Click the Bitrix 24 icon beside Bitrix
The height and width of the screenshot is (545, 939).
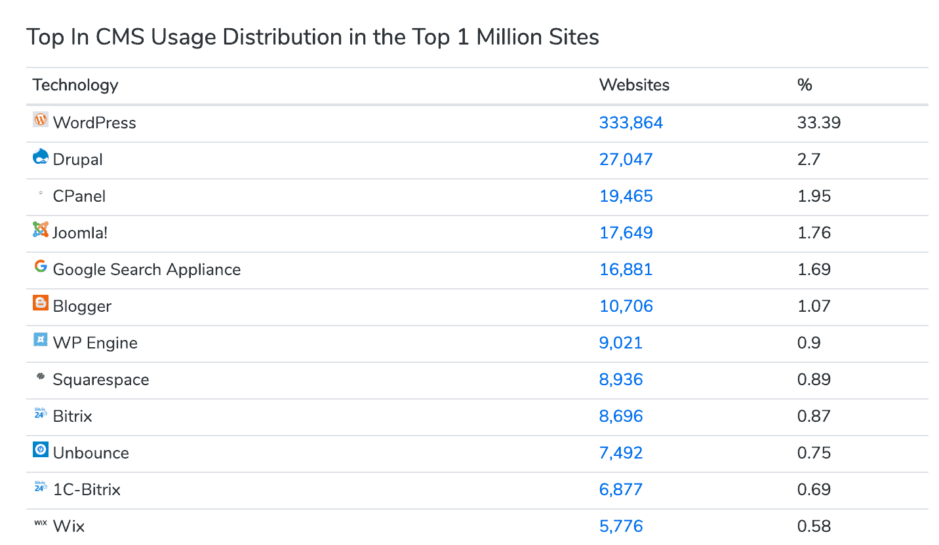pos(41,413)
